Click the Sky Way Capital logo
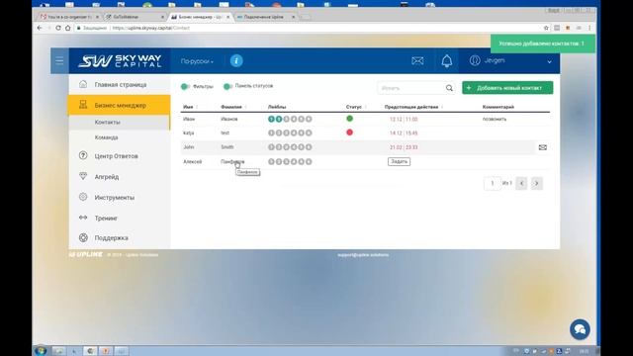This screenshot has height=356, width=633. click(120, 61)
